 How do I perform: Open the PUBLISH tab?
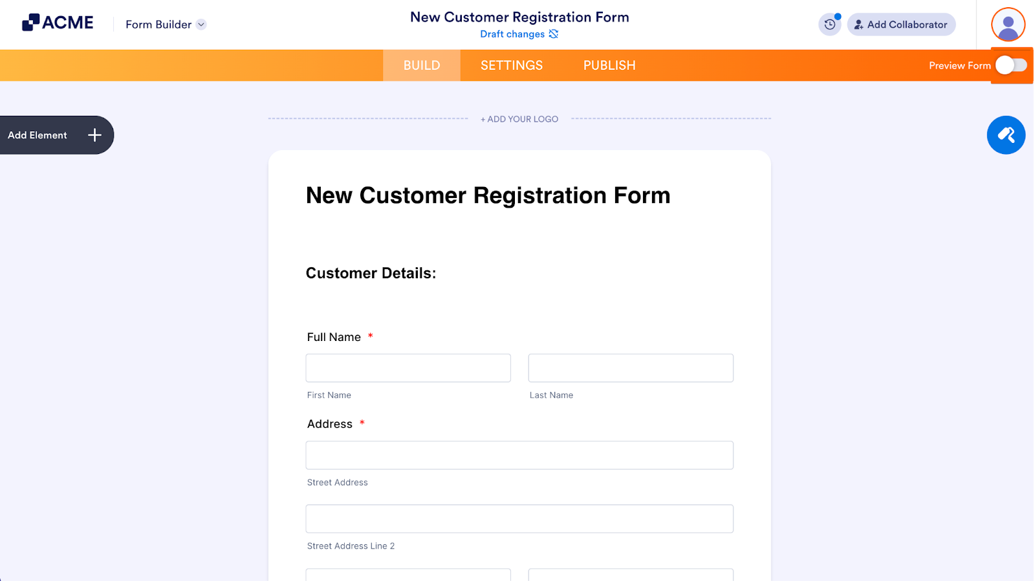click(608, 65)
